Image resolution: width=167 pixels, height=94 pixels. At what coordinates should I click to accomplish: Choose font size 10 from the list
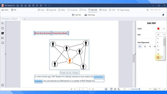(159, 50)
